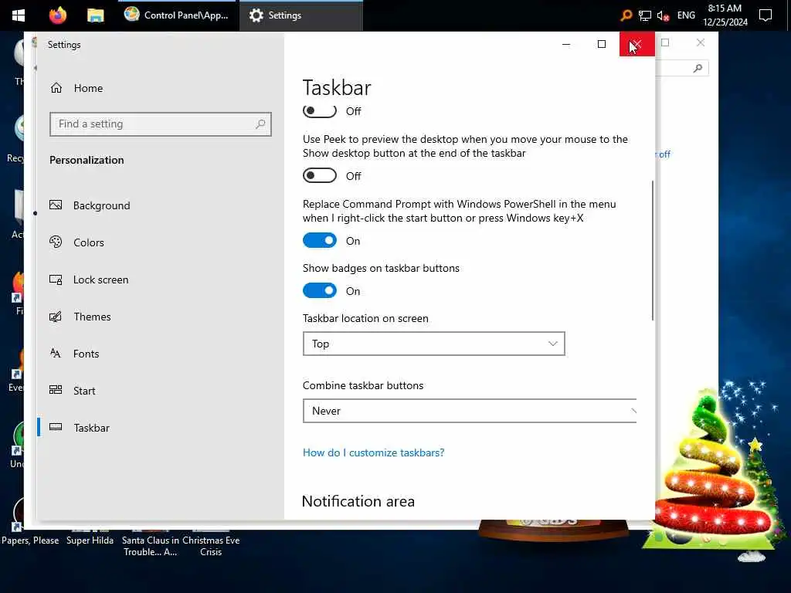791x593 pixels.
Task: Click the Colors palette icon
Action: [56, 242]
